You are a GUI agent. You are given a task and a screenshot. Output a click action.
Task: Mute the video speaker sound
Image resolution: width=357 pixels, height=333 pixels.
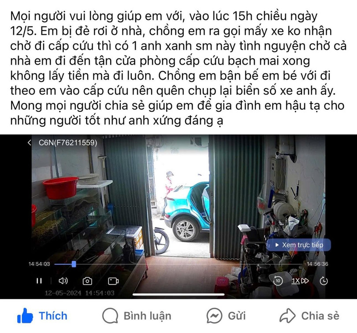63,281
